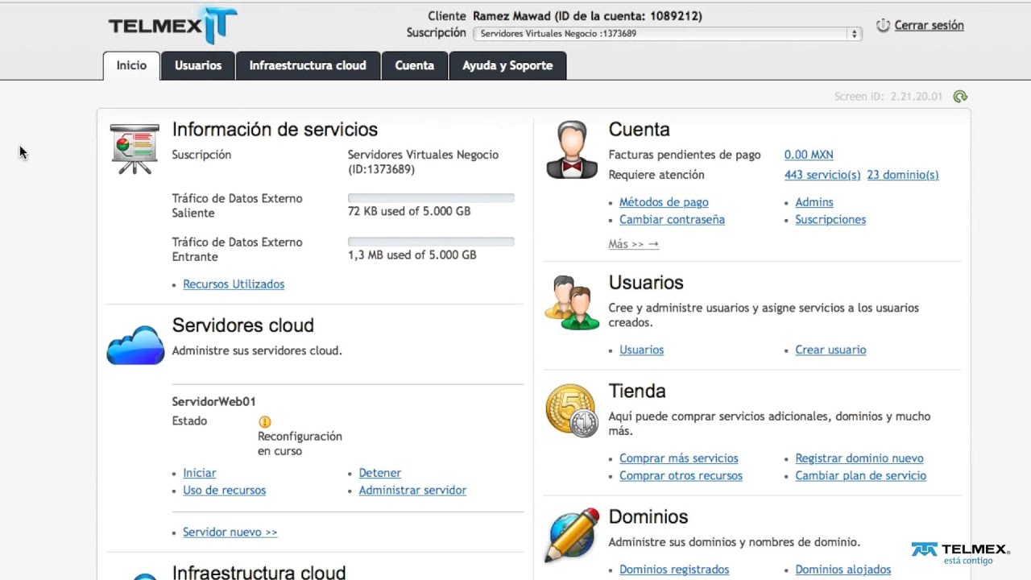Click the Telmex IT logo
This screenshot has height=580, width=1031.
coord(172,26)
